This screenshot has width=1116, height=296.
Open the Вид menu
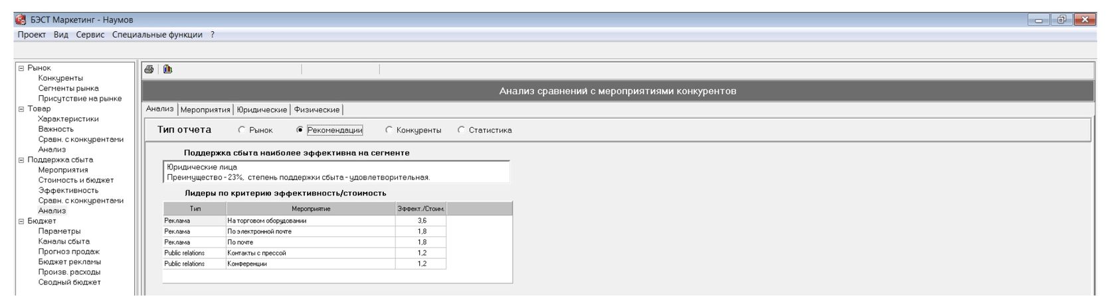pyautogui.click(x=61, y=35)
